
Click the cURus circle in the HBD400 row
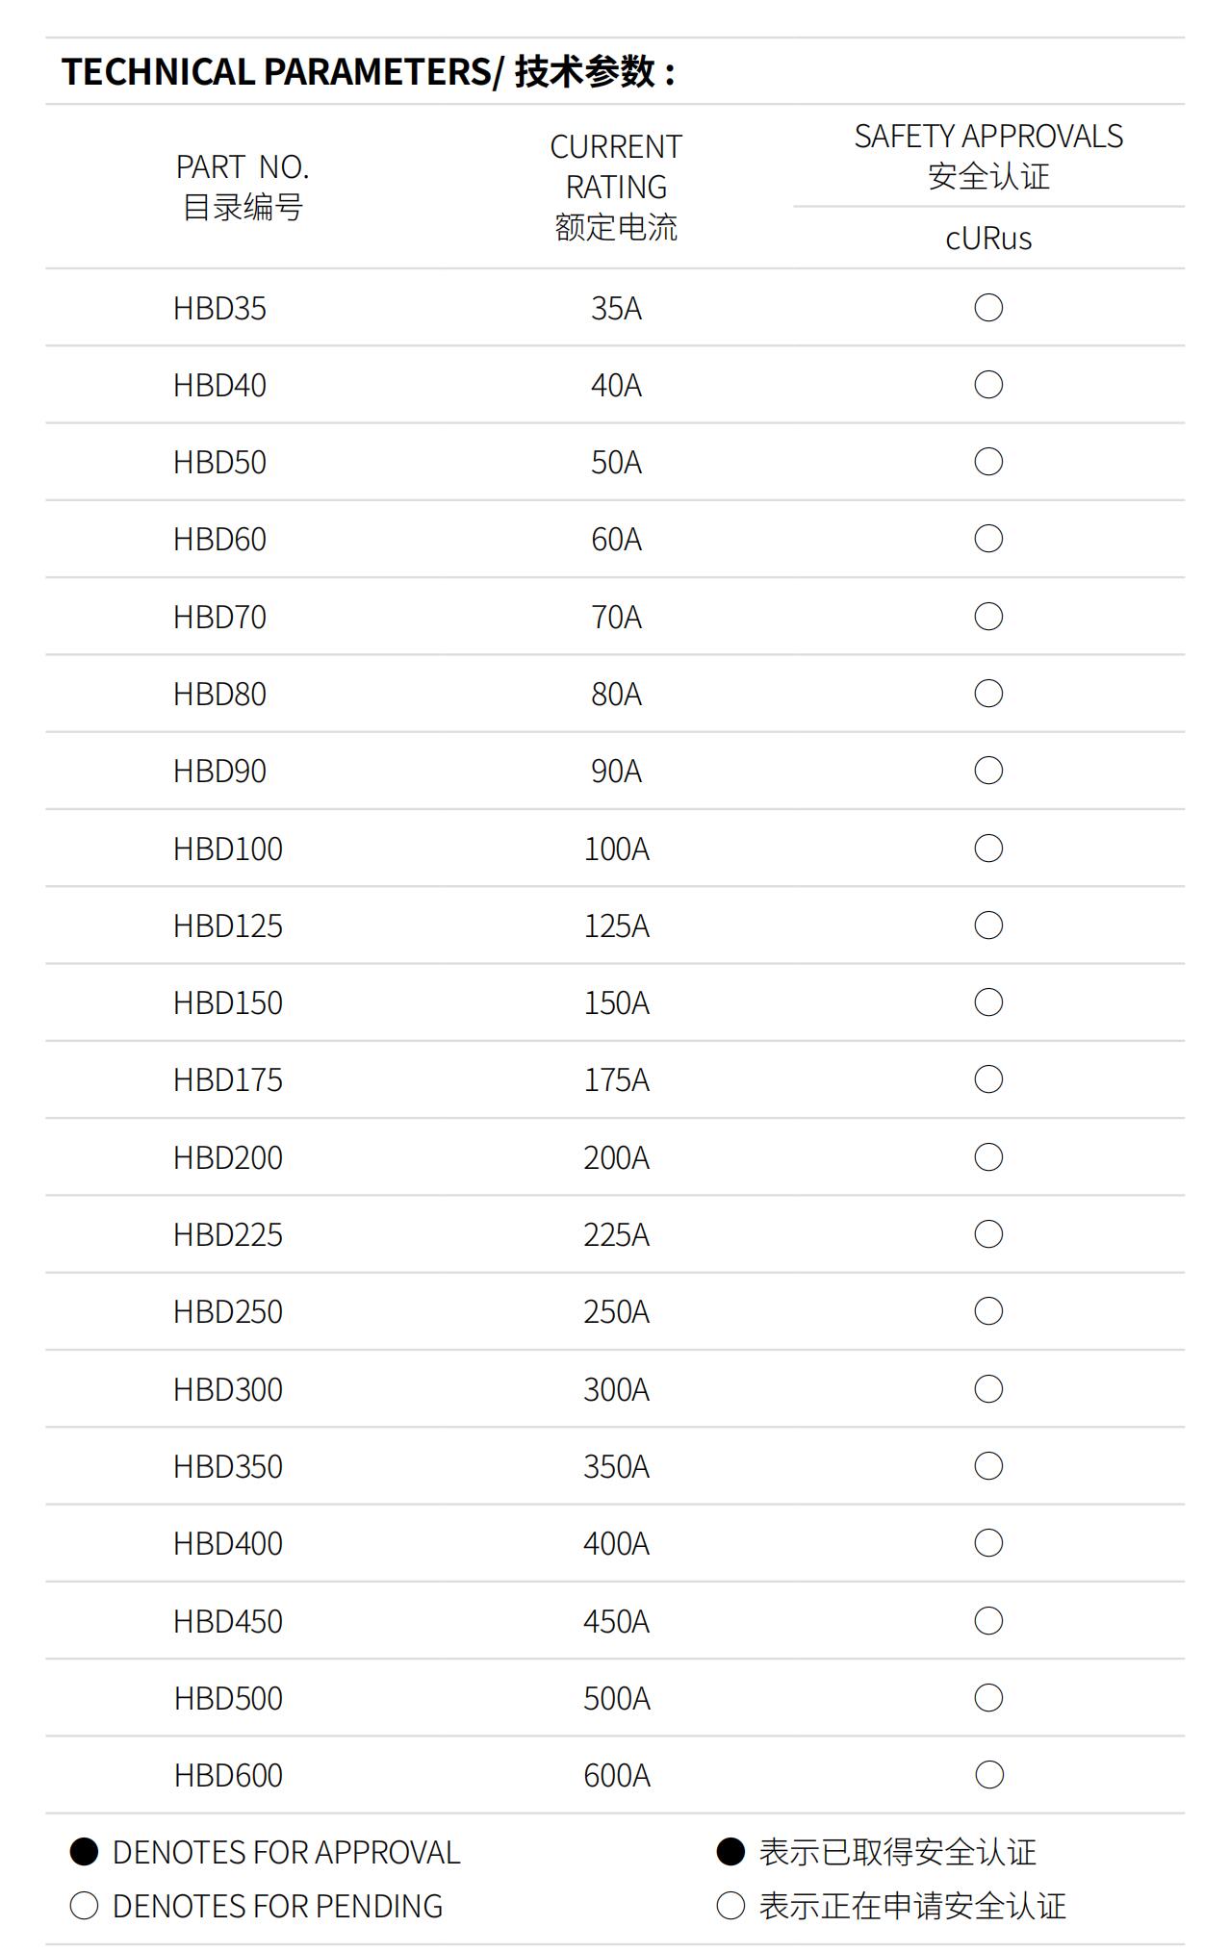pyautogui.click(x=988, y=1543)
